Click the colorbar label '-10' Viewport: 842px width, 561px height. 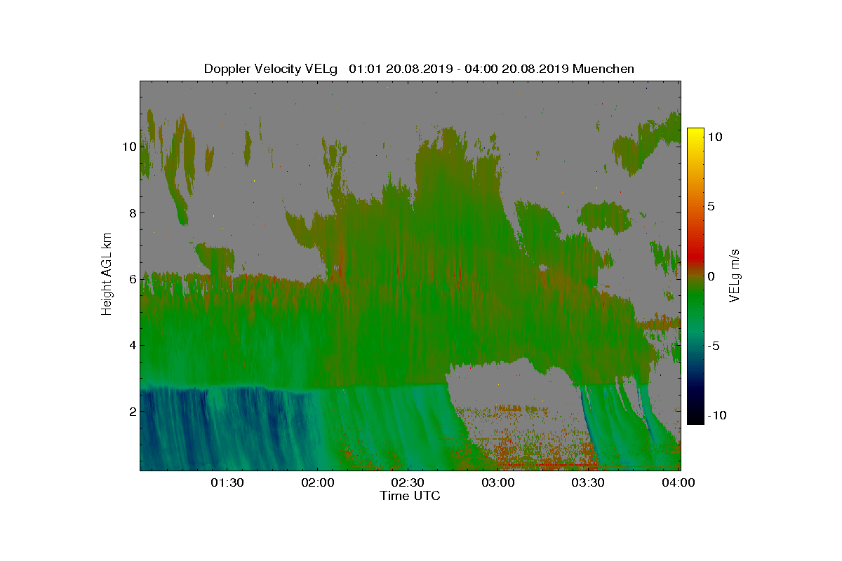click(717, 415)
